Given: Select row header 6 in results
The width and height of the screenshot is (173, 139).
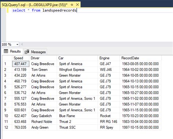Looking at the screenshot, I should click(x=7, y=93).
